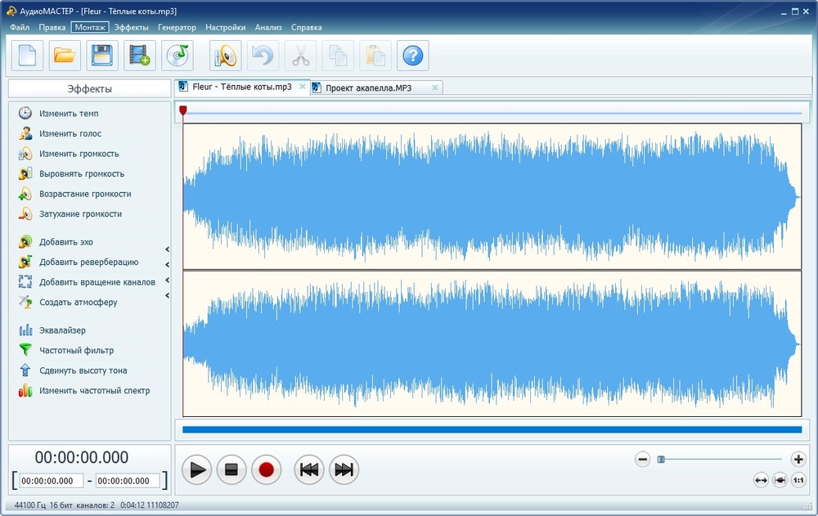Click the icon beside Добавить реверберацию
818x516 pixels.
click(25, 262)
